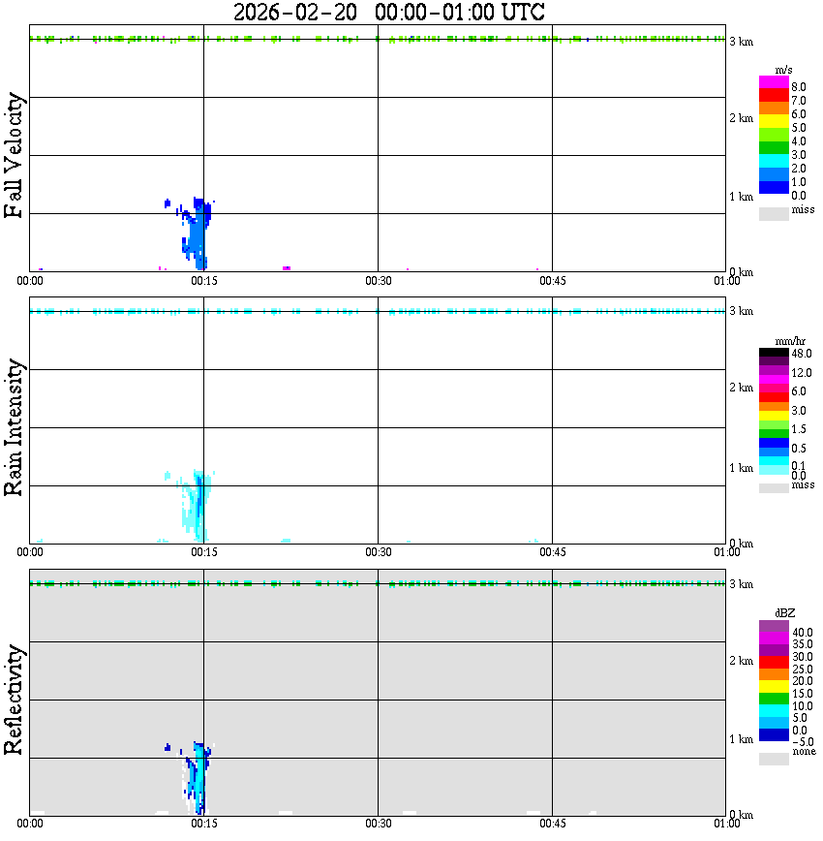Click the orange swatch in the dBZ legend
This screenshot has width=823, height=841.
tap(774, 674)
